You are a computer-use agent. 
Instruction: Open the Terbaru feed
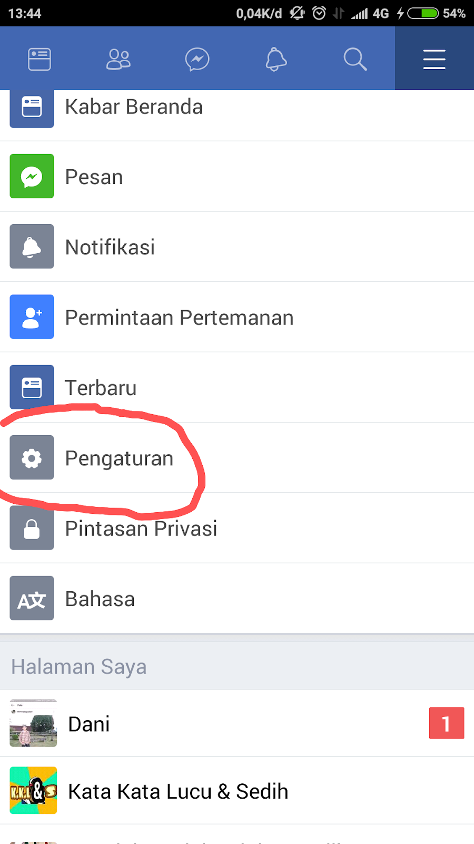[237, 387]
